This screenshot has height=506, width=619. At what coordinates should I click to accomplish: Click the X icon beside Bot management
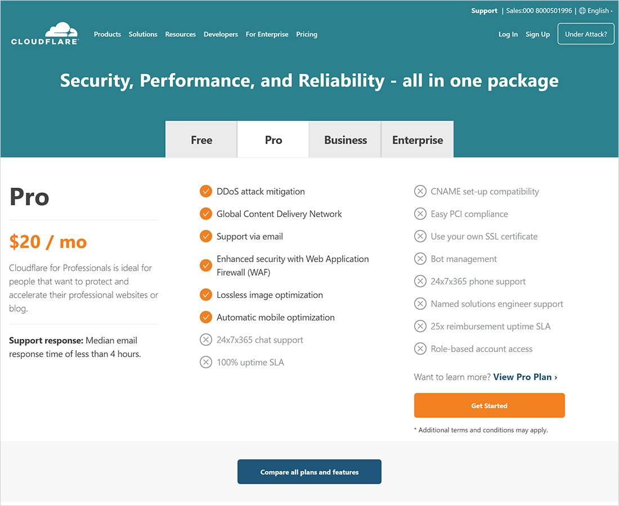click(x=420, y=259)
